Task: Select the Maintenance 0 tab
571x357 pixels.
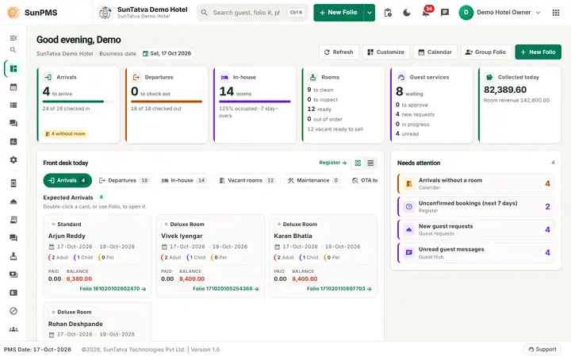Action: click(313, 180)
